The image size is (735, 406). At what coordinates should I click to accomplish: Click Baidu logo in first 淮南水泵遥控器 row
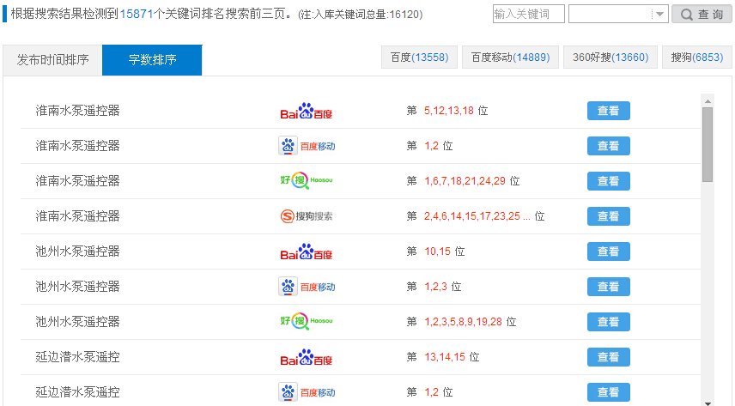[306, 111]
